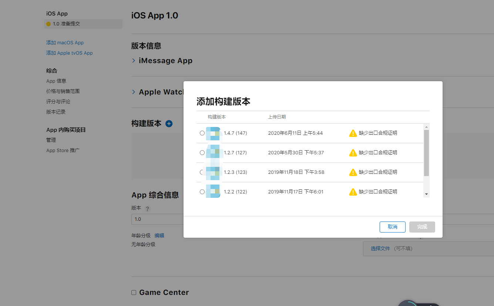
Task: Select radio button for build 1.2.2 (122)
Action: pyautogui.click(x=202, y=192)
